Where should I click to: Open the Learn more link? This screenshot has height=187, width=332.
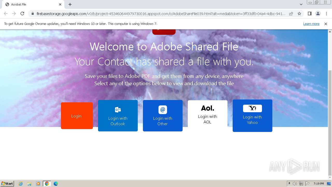[x=311, y=24]
